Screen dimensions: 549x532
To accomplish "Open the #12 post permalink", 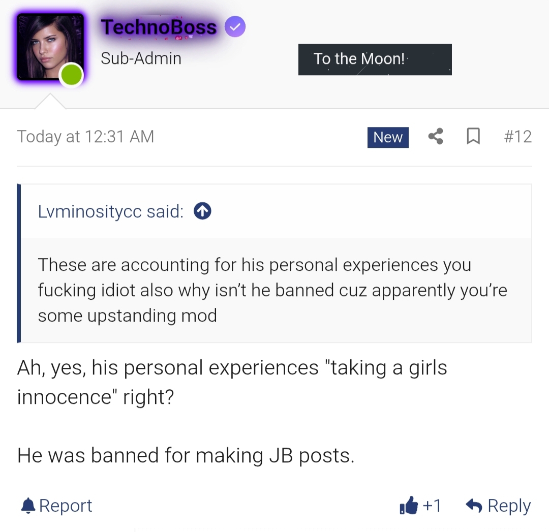I will point(517,137).
